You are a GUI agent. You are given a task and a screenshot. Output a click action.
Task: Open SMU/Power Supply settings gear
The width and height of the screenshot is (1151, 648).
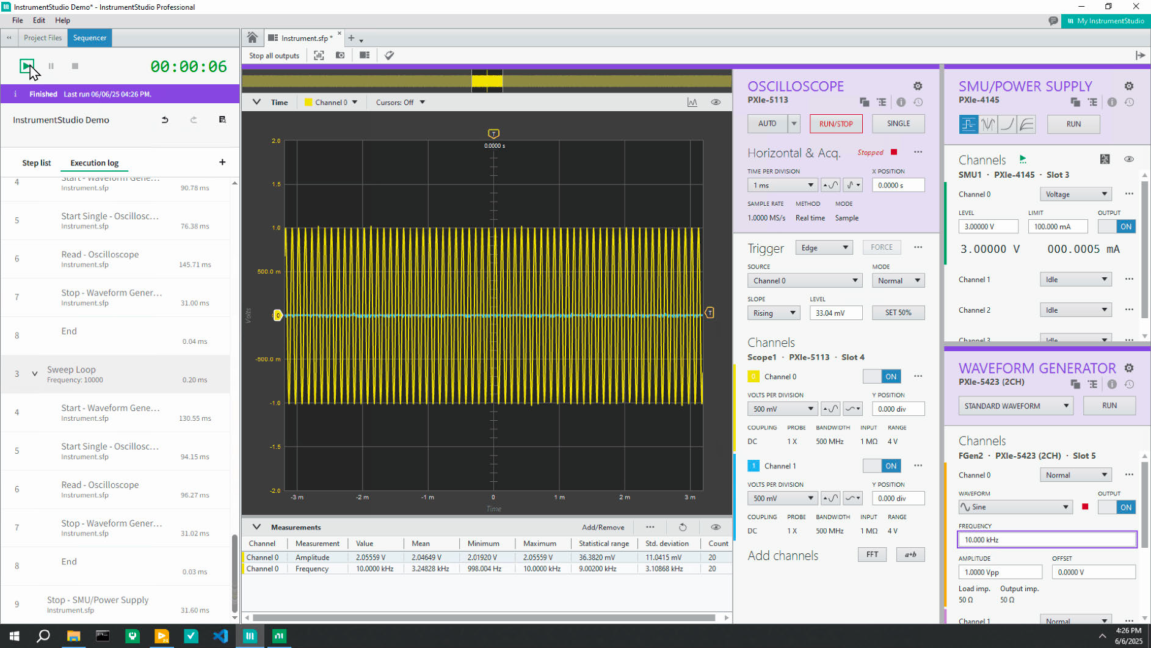pos(1128,86)
